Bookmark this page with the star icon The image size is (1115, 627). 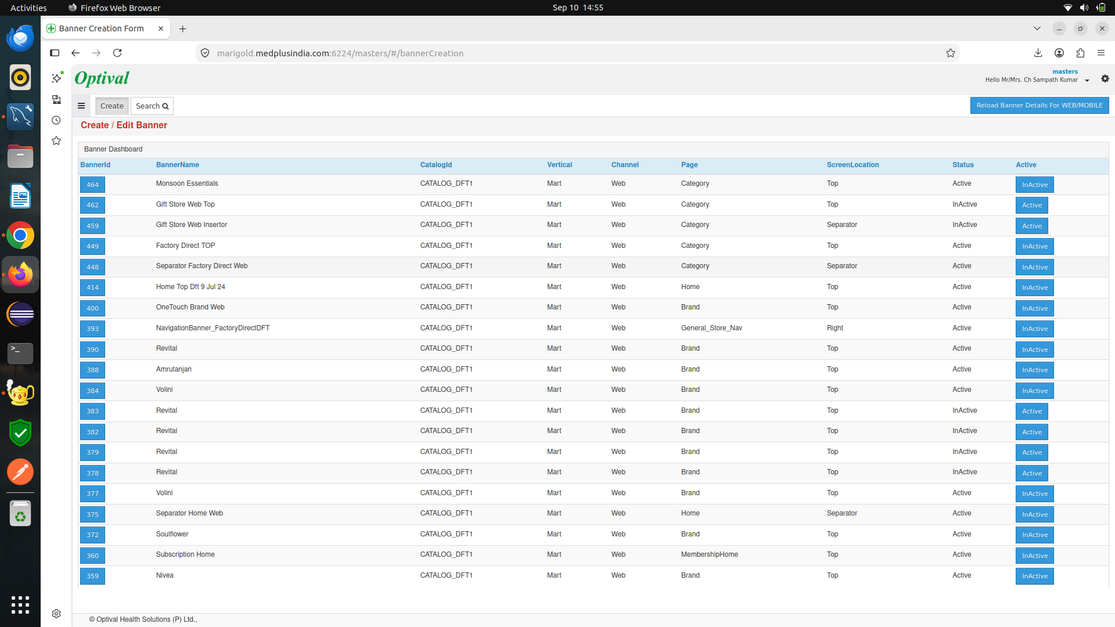950,53
